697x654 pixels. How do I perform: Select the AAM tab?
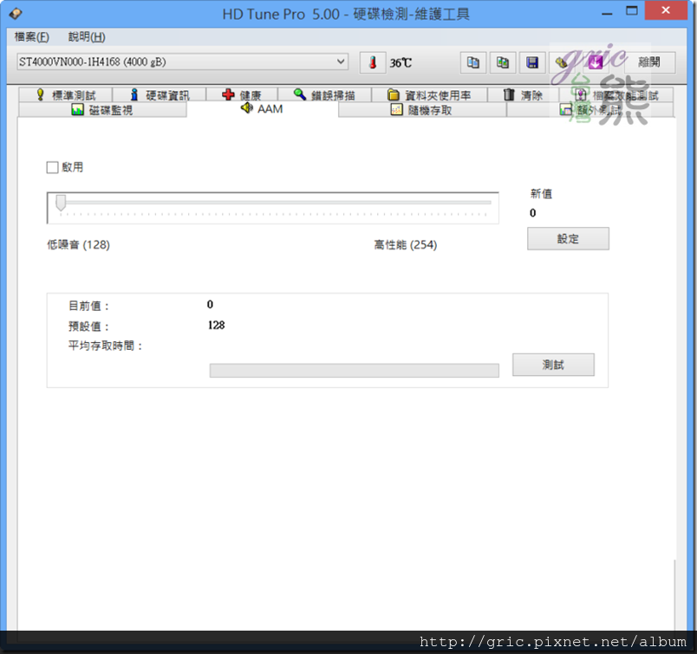point(263,109)
